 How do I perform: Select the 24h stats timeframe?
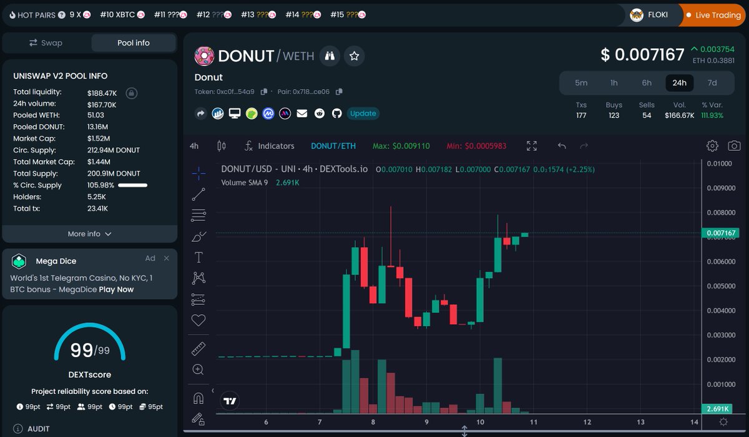(680, 82)
